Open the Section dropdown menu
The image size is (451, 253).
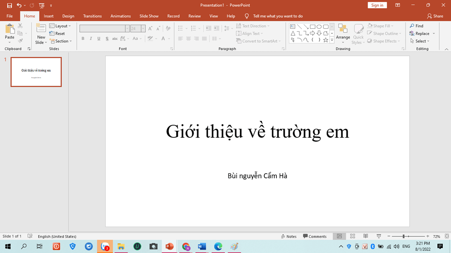click(x=61, y=41)
